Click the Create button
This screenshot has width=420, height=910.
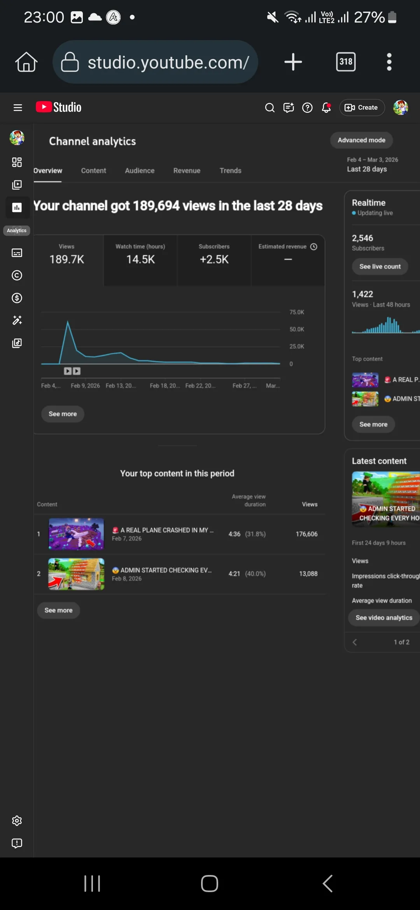pyautogui.click(x=362, y=108)
